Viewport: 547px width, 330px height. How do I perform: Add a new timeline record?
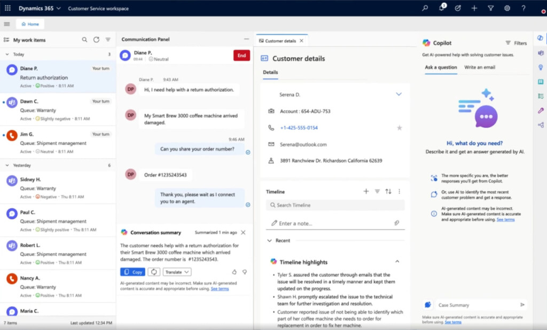(x=366, y=191)
